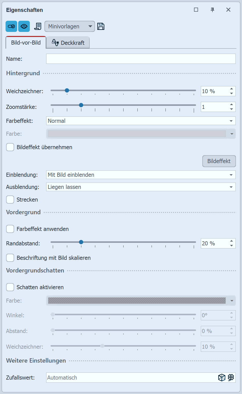The width and height of the screenshot is (242, 394).
Task: Switch to the Deckkraft tab
Action: click(x=68, y=43)
